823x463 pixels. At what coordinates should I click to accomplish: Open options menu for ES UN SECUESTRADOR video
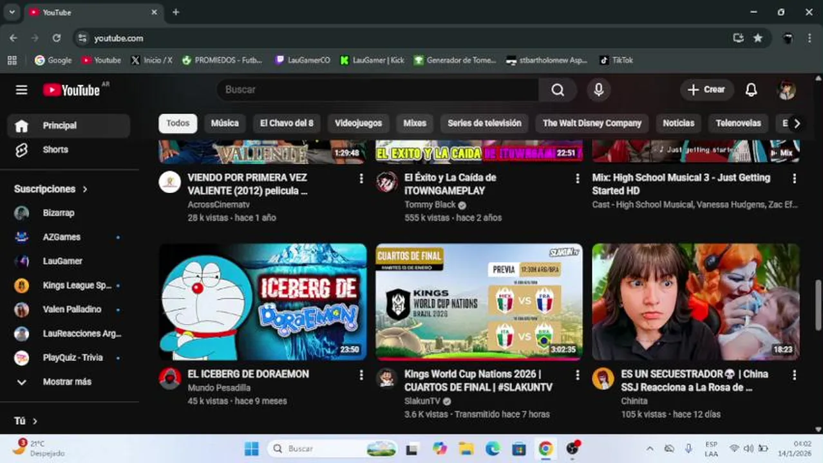(x=794, y=375)
